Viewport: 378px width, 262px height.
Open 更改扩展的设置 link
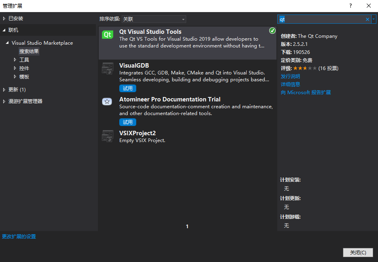pos(19,237)
